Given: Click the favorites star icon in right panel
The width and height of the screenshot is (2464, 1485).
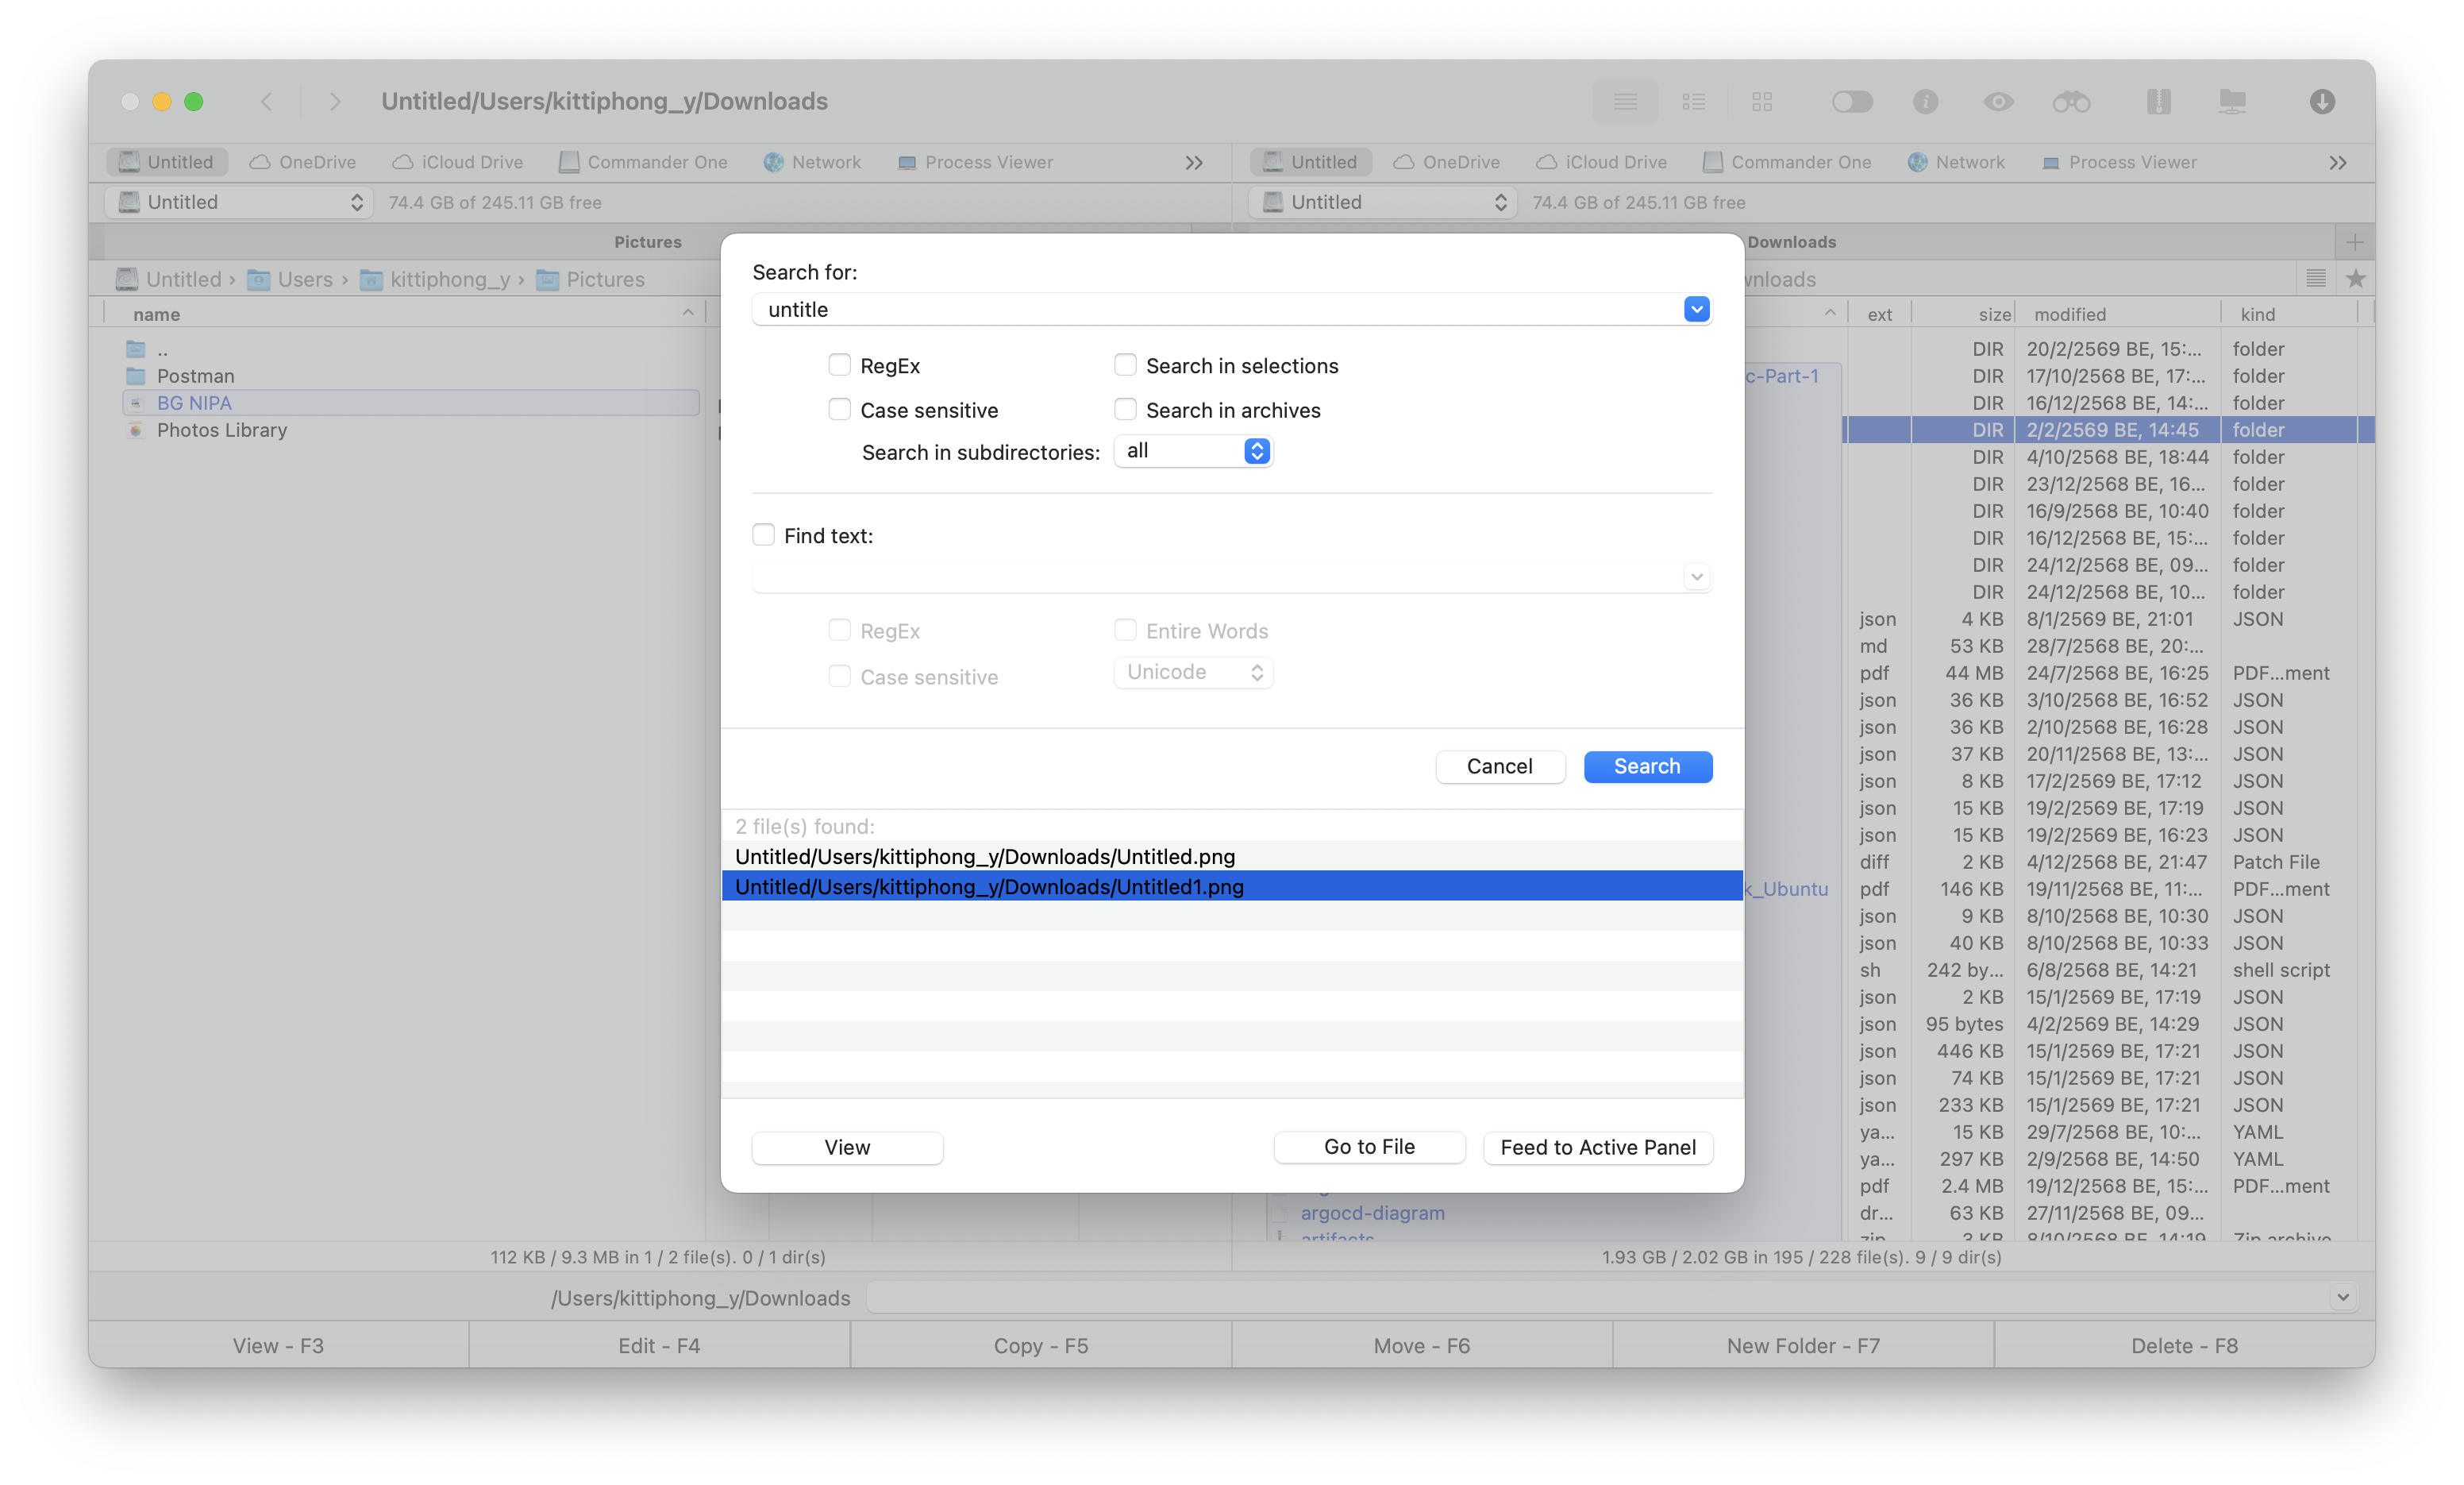Looking at the screenshot, I should click(x=2355, y=280).
